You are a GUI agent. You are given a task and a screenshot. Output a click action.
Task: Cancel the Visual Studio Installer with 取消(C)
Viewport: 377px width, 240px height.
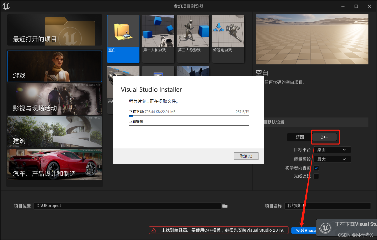click(x=246, y=156)
